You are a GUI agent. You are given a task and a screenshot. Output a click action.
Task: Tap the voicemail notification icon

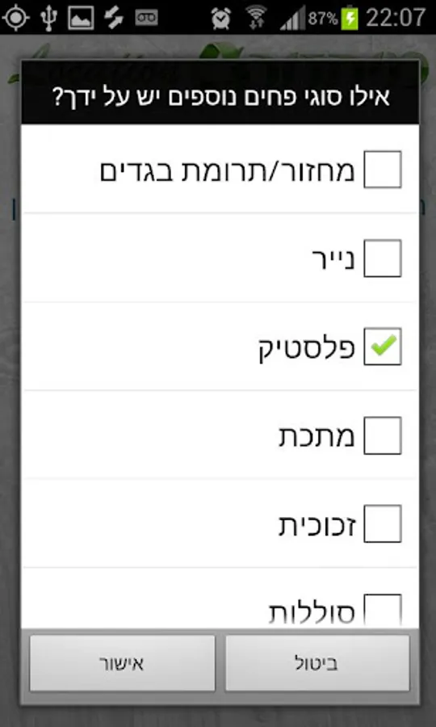(146, 18)
